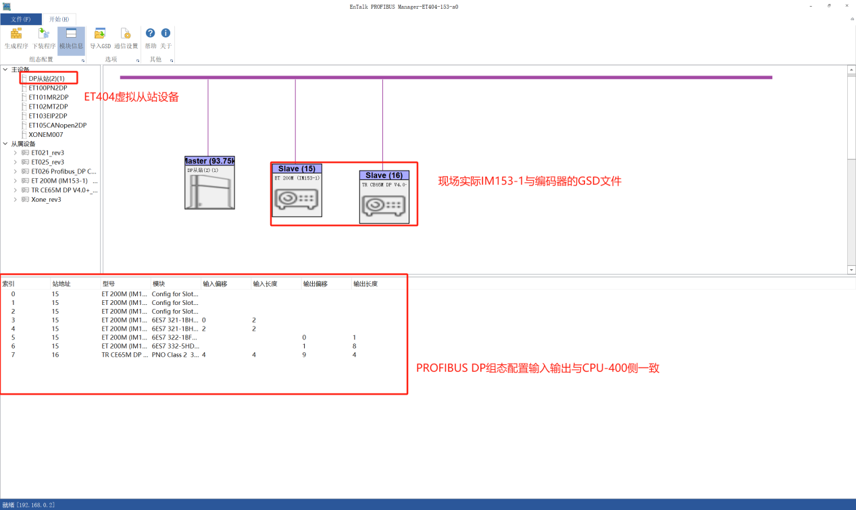Open the 组态配置 group dialog launcher
This screenshot has height=510, width=856.
pos(83,61)
